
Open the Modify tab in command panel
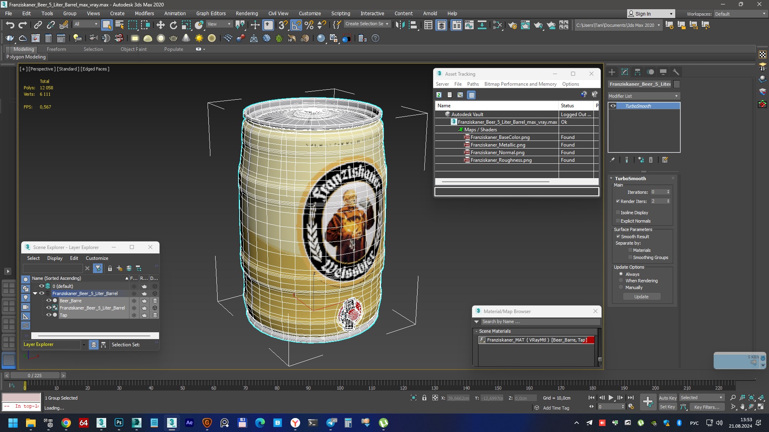625,72
